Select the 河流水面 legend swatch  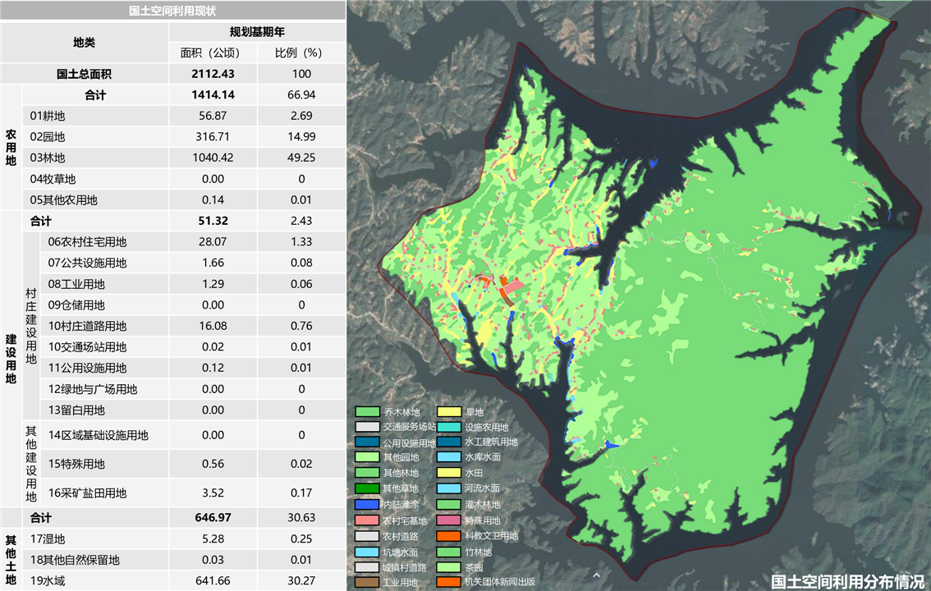click(449, 488)
